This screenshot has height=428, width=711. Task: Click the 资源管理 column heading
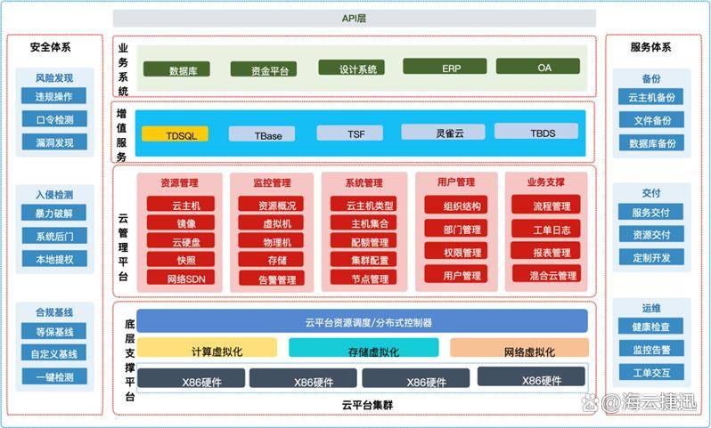pyautogui.click(x=180, y=183)
